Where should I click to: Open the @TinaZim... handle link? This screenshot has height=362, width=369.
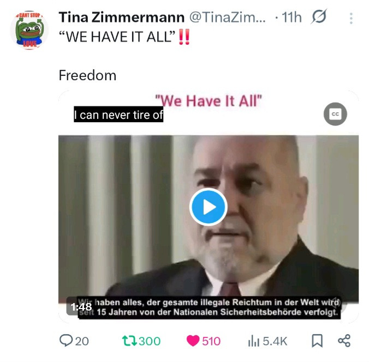228,17
